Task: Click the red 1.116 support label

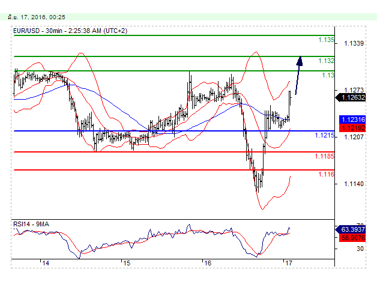Action: [326, 174]
